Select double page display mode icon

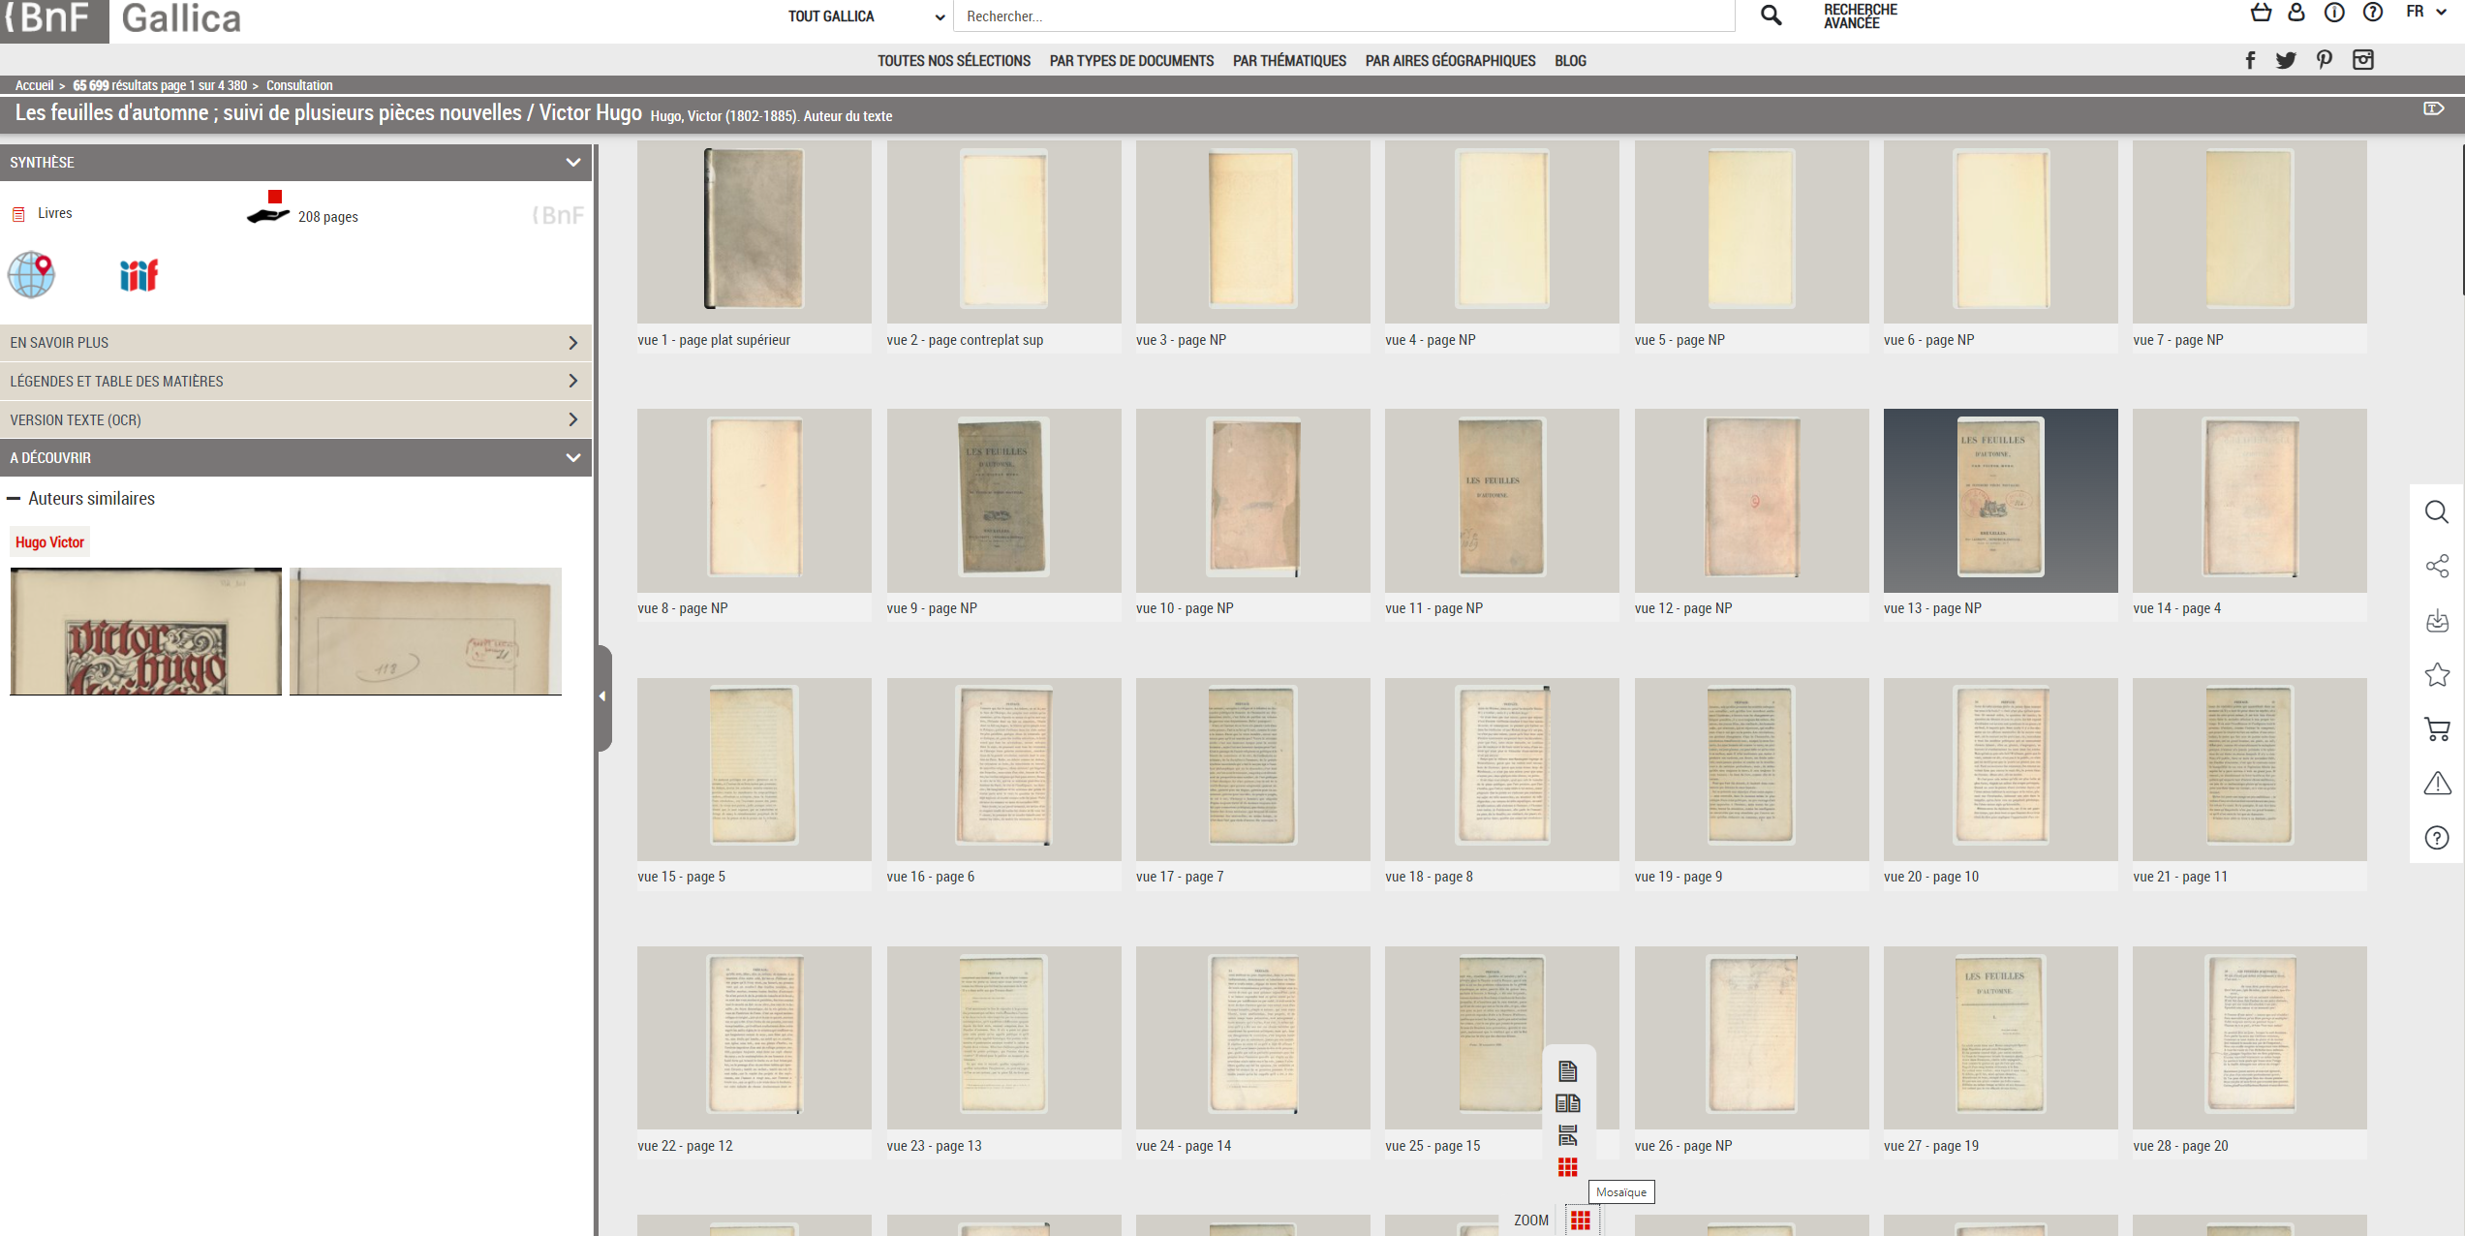tap(1568, 1102)
